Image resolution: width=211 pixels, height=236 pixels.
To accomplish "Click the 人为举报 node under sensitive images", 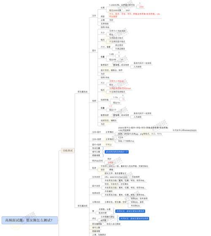I will [x=138, y=67].
